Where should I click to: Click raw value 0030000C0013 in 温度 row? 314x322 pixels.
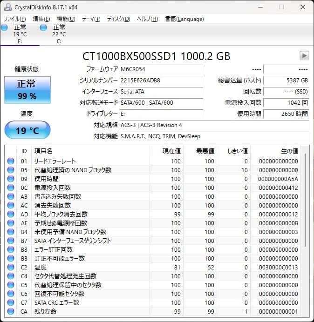click(278, 268)
